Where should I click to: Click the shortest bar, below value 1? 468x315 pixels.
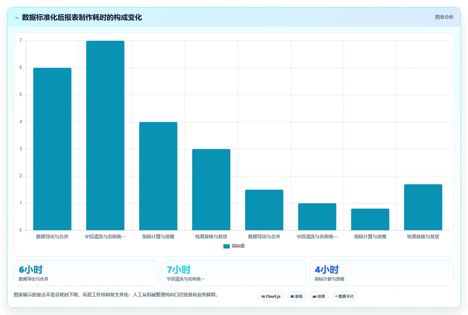click(370, 219)
